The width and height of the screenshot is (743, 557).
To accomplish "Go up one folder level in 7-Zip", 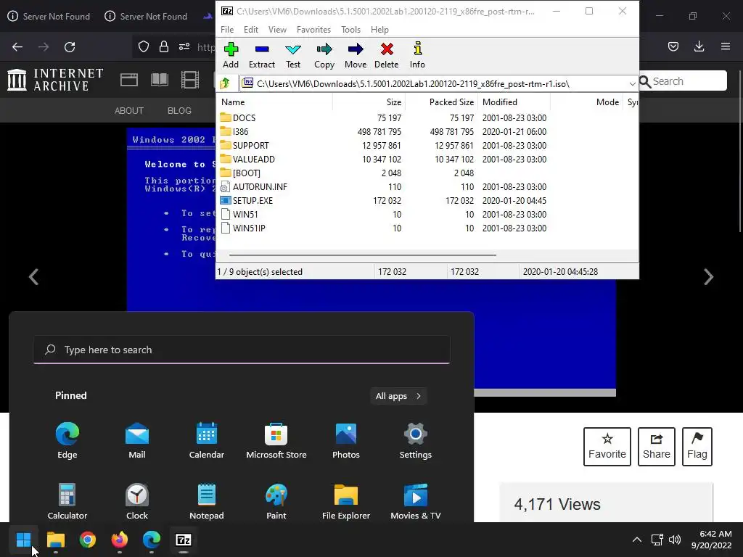I will (225, 83).
